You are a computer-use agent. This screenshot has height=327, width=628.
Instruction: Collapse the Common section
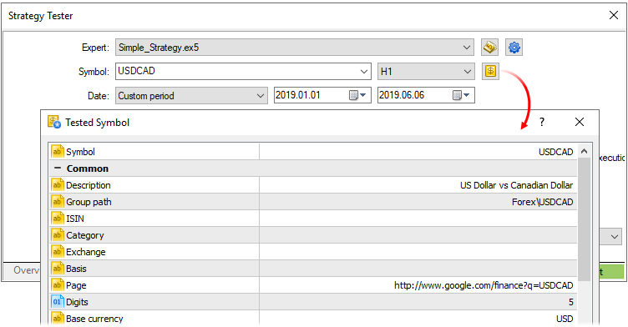point(58,169)
